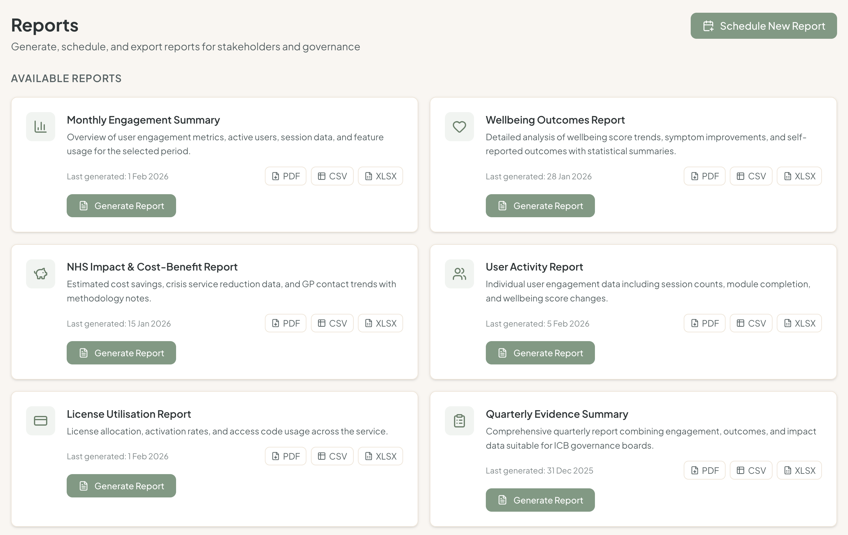
Task: Export User Activity Report as PDF
Action: (x=704, y=323)
